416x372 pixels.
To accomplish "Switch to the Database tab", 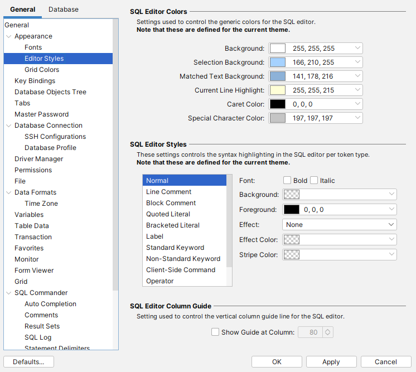I will 64,9.
